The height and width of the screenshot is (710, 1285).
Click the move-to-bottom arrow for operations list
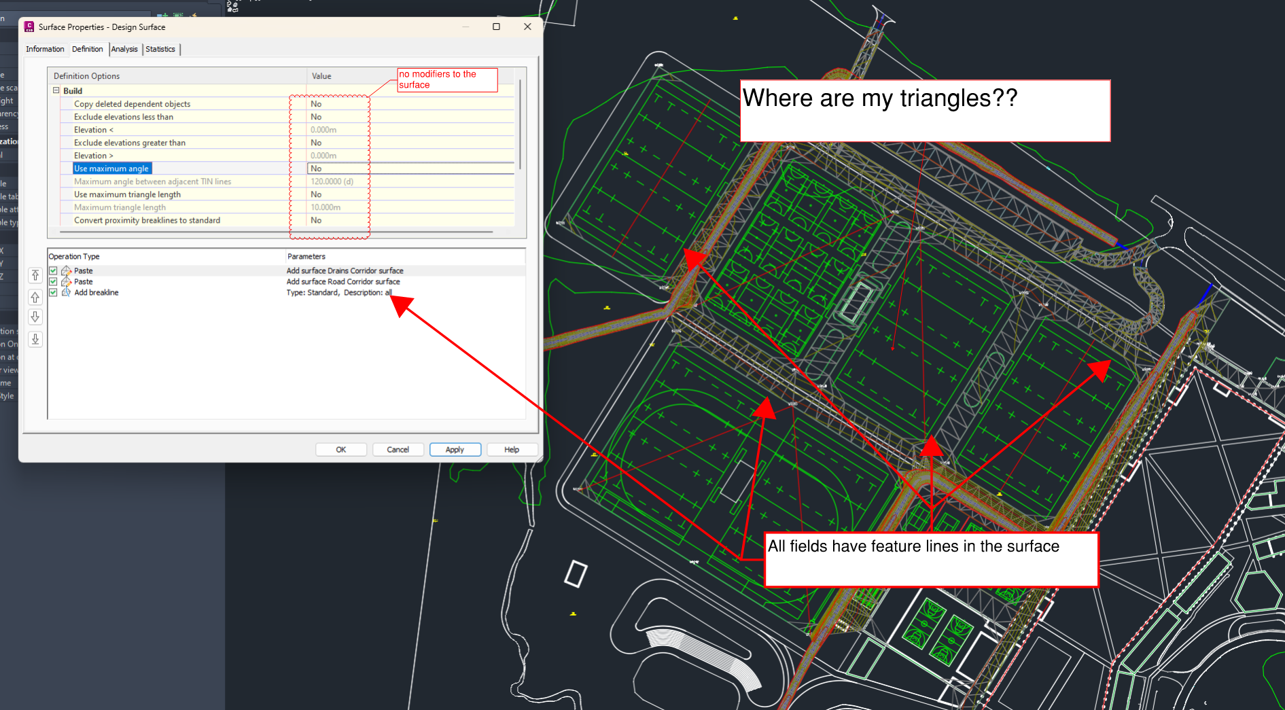(35, 339)
